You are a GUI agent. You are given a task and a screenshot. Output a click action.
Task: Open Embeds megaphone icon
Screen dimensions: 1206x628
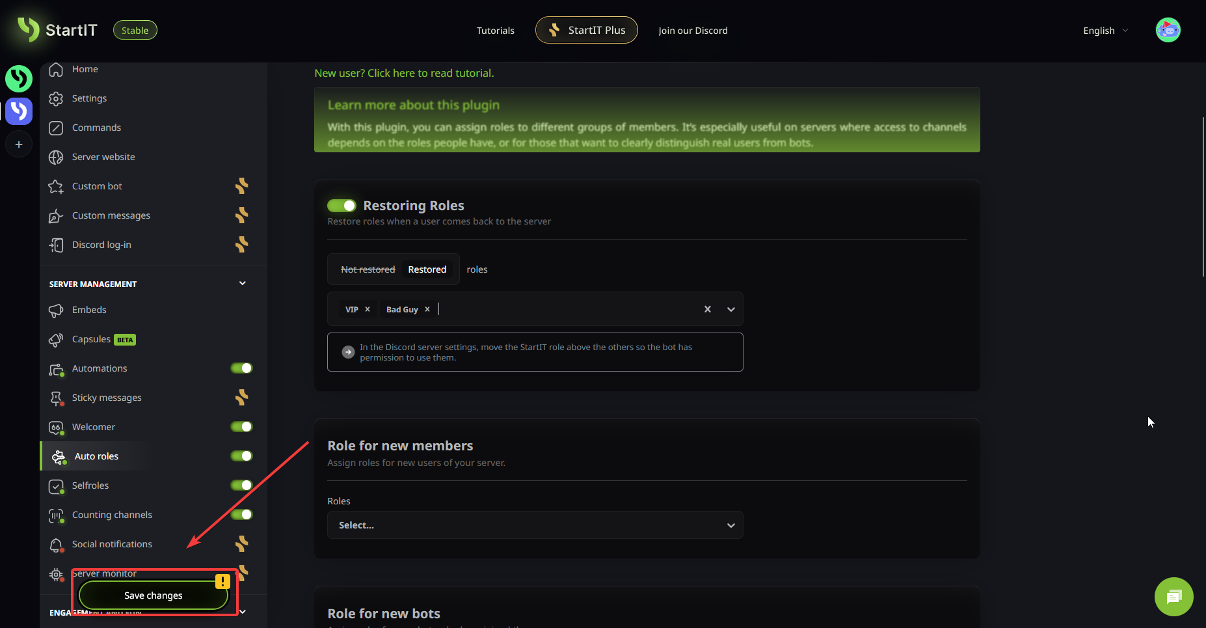[57, 310]
